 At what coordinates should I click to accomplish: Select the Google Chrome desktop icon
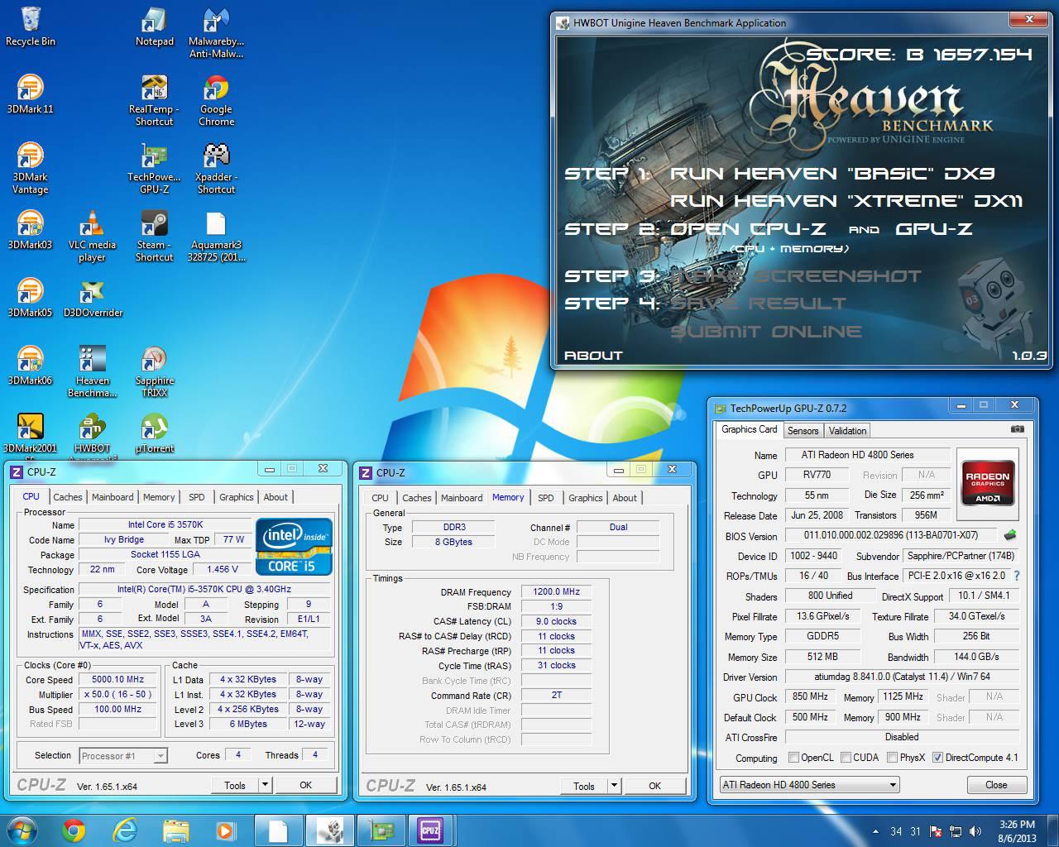pos(216,101)
